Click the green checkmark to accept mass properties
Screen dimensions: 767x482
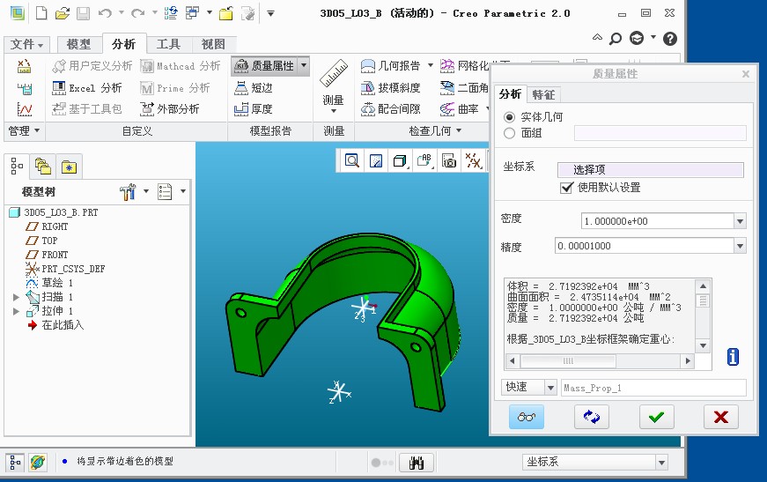(656, 417)
